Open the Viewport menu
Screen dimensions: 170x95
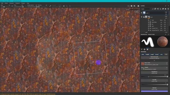coord(18,3)
